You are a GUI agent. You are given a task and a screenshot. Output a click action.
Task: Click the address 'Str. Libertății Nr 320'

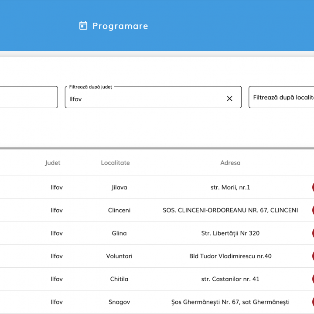click(230, 233)
